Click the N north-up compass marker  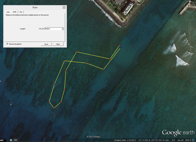click(190, 1)
